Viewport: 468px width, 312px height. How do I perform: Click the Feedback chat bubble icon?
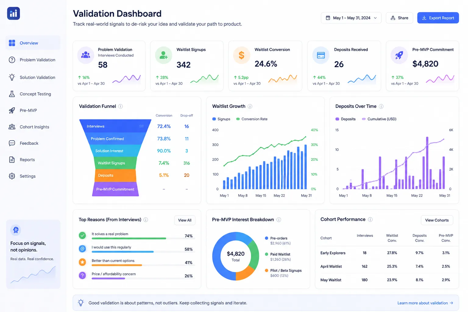(12, 143)
